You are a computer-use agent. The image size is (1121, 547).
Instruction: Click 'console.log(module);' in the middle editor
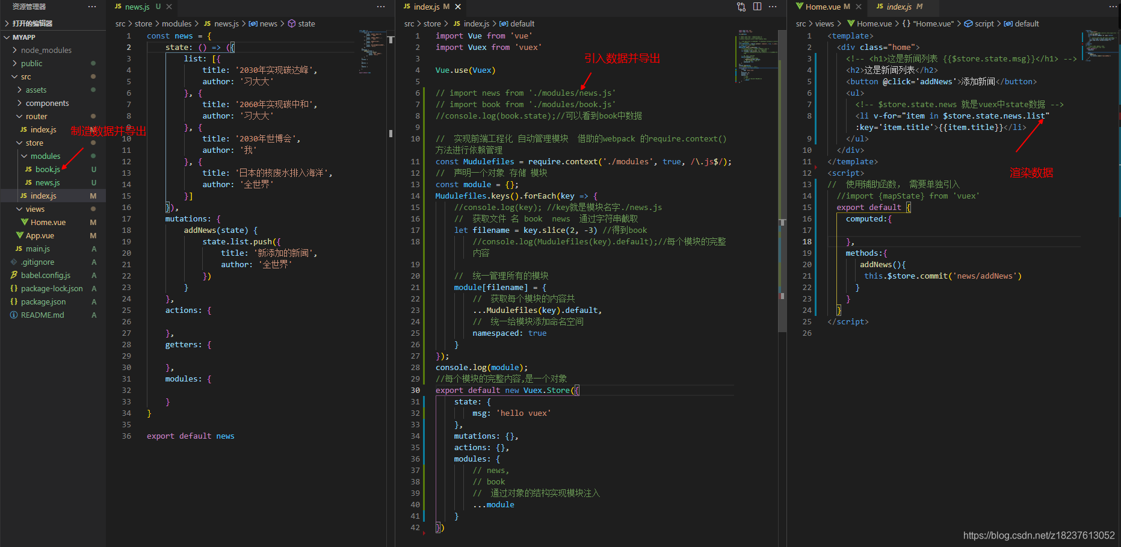[481, 367]
